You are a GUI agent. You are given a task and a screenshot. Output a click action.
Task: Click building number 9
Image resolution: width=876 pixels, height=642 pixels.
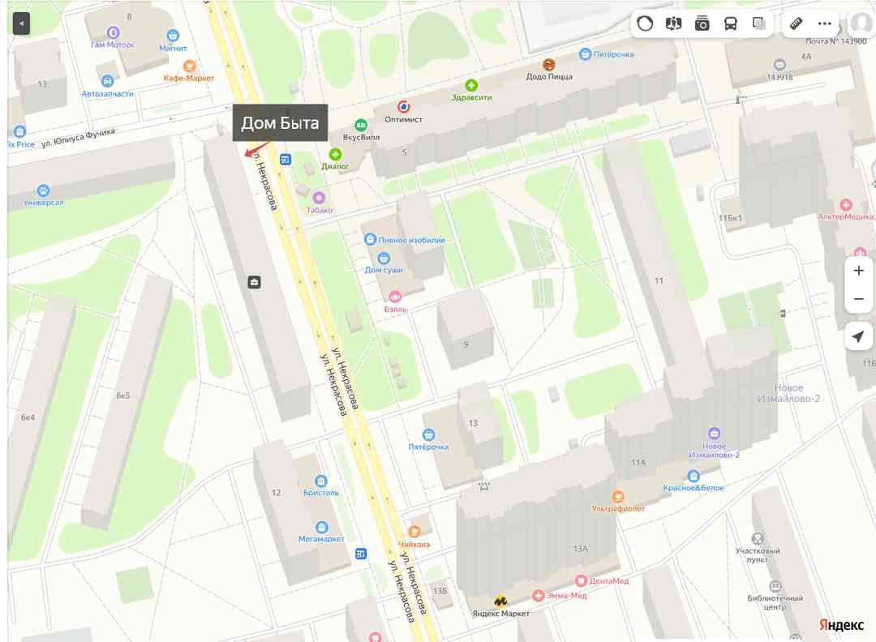(x=466, y=345)
